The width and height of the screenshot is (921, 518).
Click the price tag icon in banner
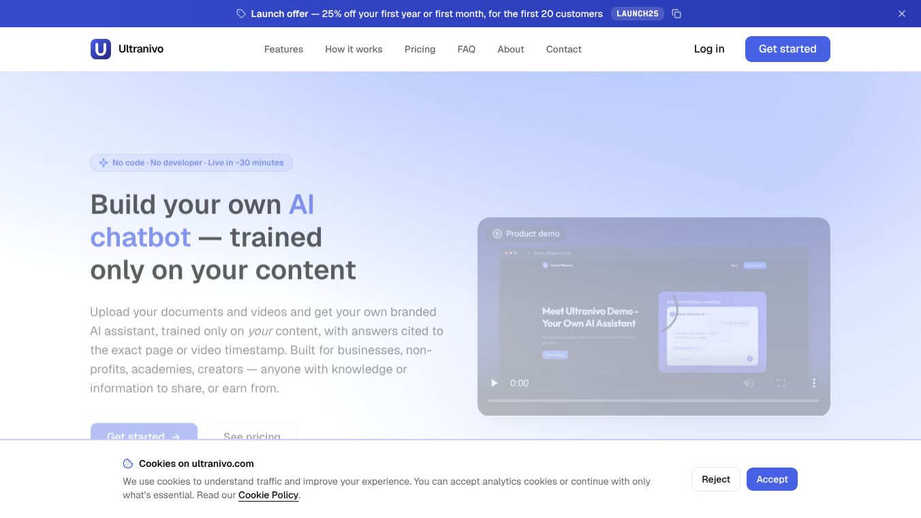click(241, 14)
